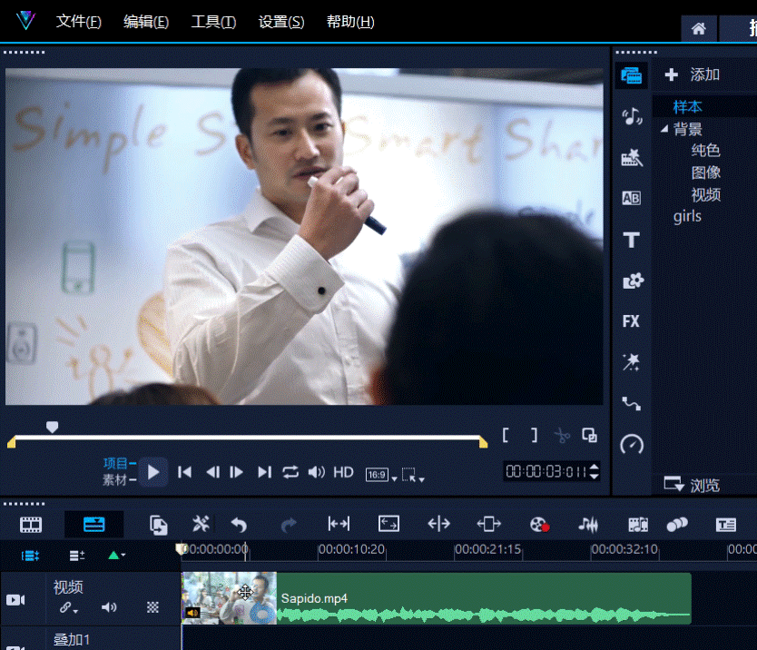Set mark-out with right bracket
The width and height of the screenshot is (757, 650).
[x=534, y=435]
